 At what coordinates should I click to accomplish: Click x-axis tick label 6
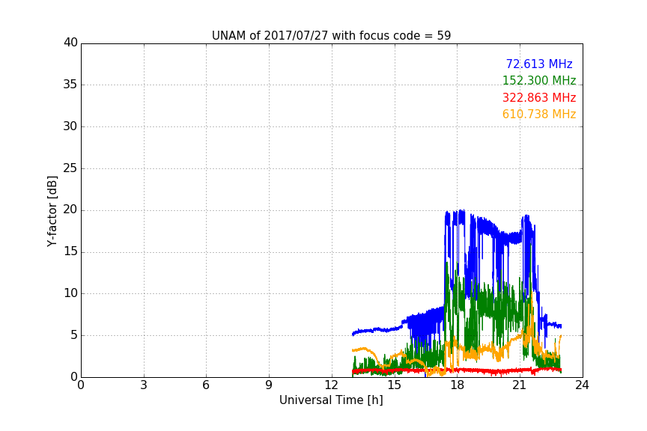click(207, 385)
